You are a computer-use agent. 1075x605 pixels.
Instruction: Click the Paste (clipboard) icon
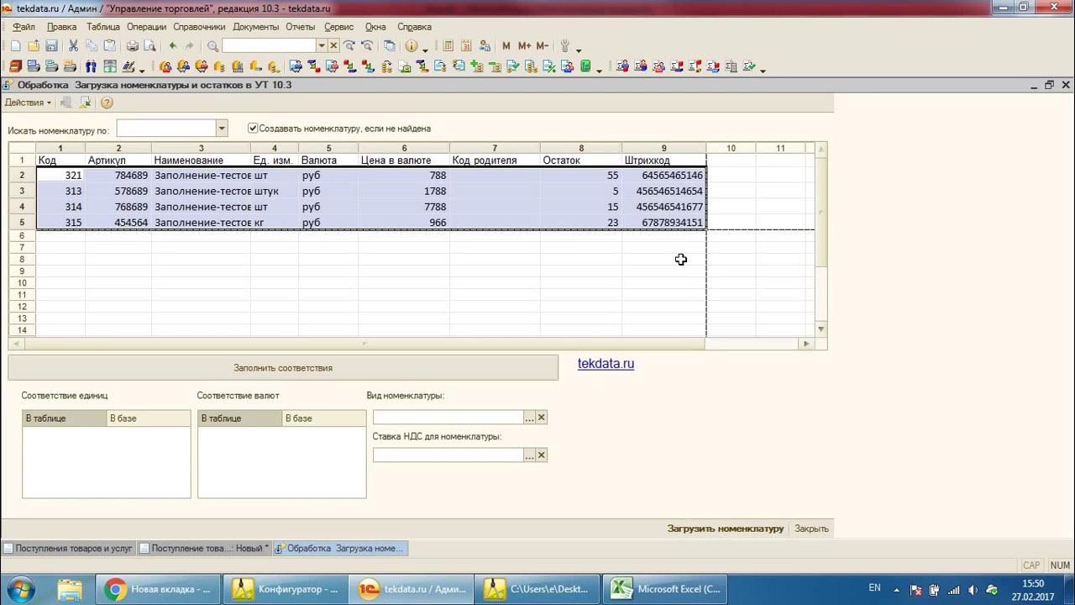click(109, 46)
